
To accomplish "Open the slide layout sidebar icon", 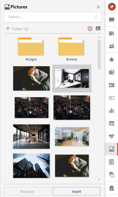I will pos(111,85).
